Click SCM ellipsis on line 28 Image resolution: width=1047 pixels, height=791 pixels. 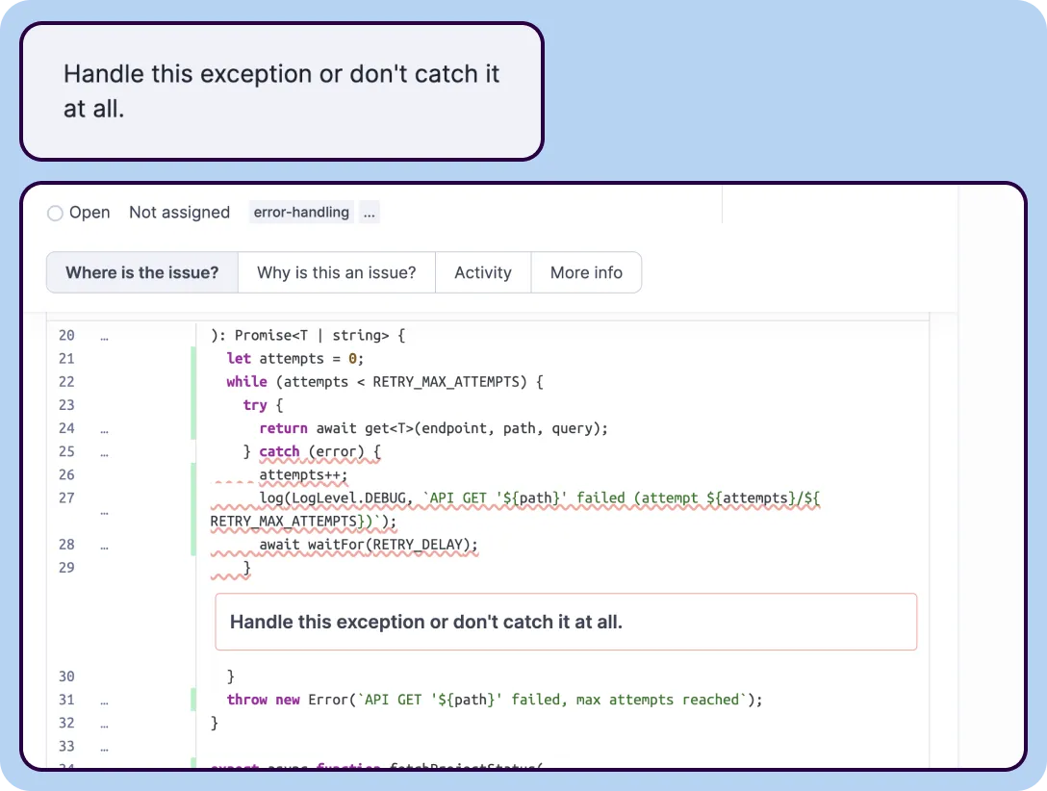104,547
